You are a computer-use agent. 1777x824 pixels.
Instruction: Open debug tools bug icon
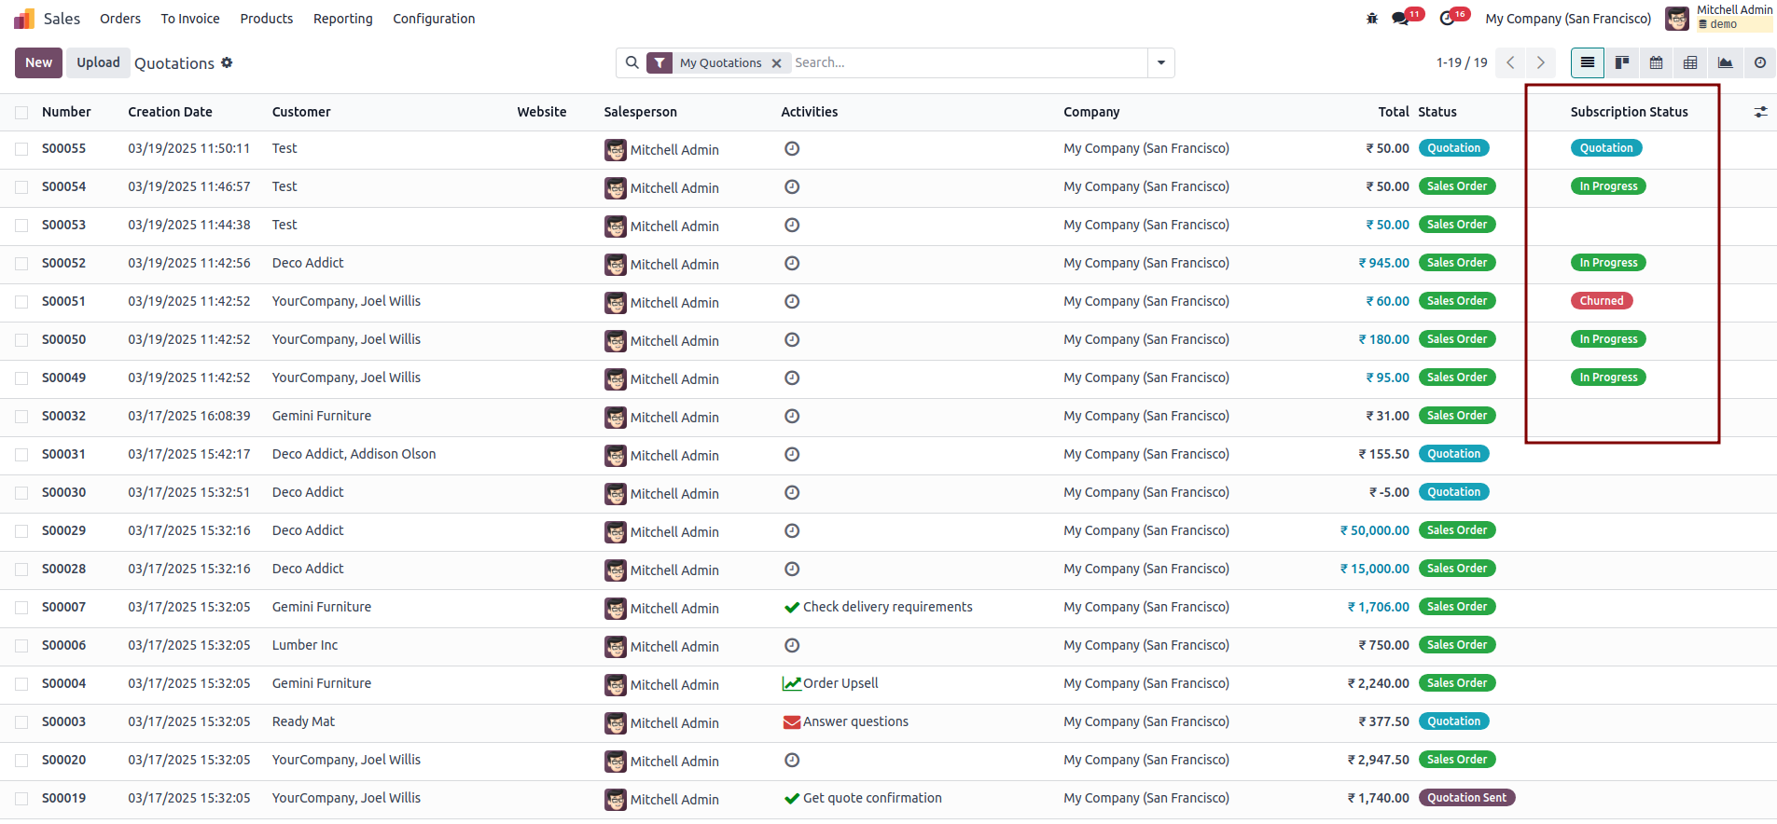[1371, 19]
